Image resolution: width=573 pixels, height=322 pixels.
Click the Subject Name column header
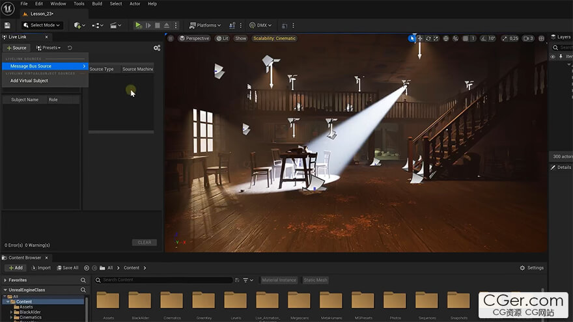25,100
